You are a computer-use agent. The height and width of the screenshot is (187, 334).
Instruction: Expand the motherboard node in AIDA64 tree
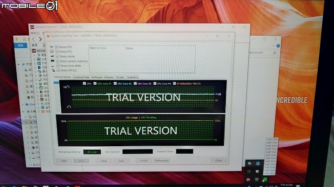point(35,59)
